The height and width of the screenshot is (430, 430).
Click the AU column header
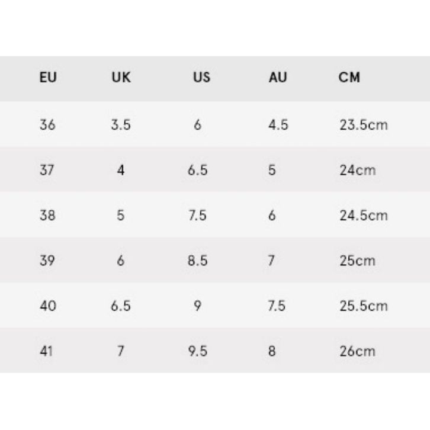pos(277,78)
